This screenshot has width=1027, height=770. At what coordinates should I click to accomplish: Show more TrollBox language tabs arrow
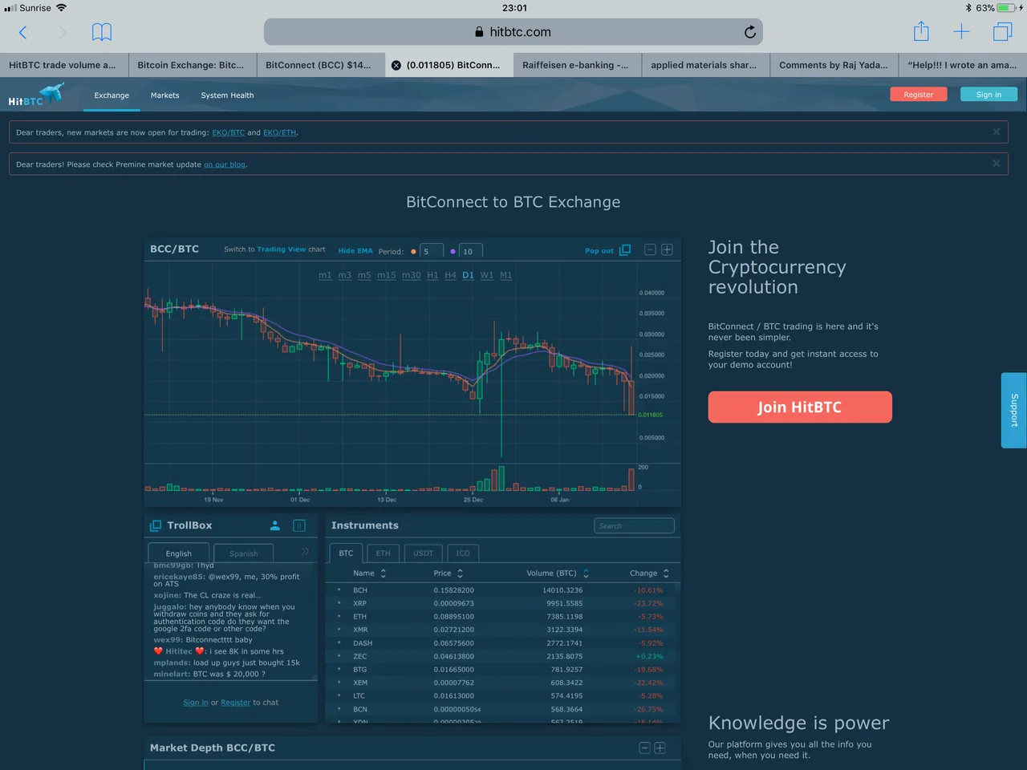[305, 552]
